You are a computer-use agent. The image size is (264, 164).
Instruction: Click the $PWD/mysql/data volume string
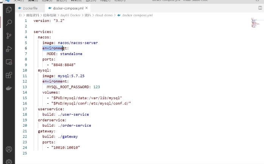point(87,98)
